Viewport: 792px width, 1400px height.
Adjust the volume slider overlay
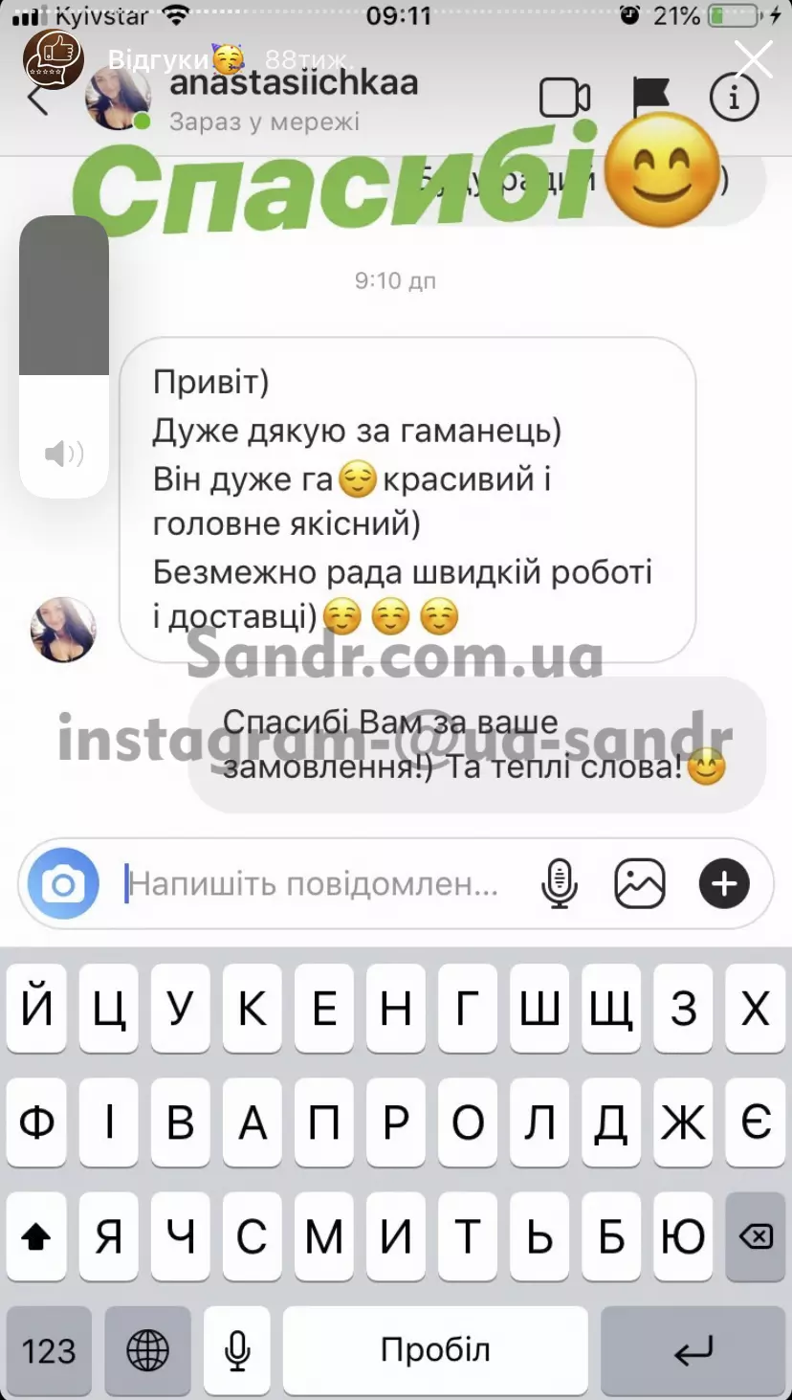click(x=64, y=356)
